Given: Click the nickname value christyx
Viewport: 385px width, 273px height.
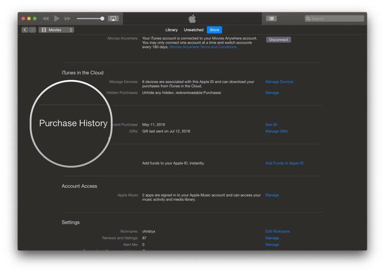Looking at the screenshot, I should 149,231.
